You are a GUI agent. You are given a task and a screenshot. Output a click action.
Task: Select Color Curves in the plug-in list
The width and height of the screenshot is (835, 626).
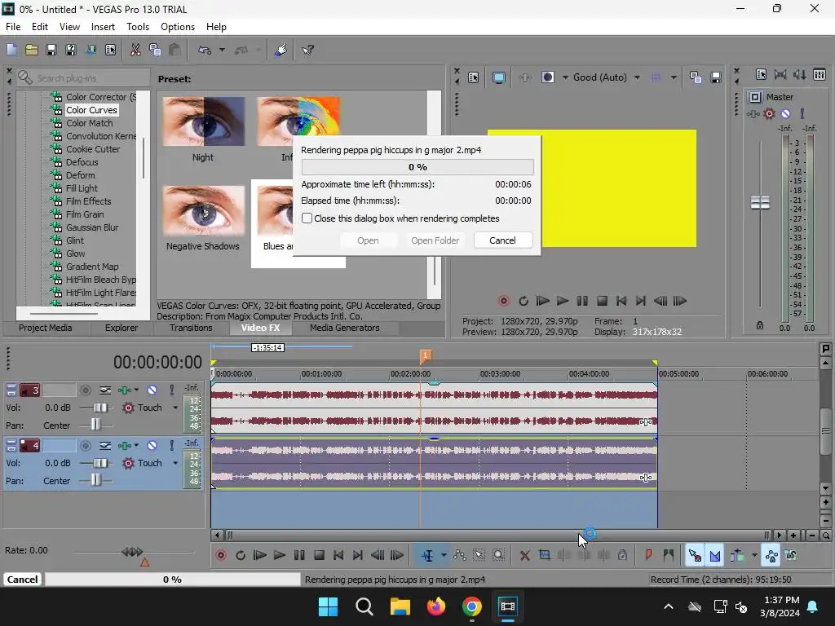(91, 110)
